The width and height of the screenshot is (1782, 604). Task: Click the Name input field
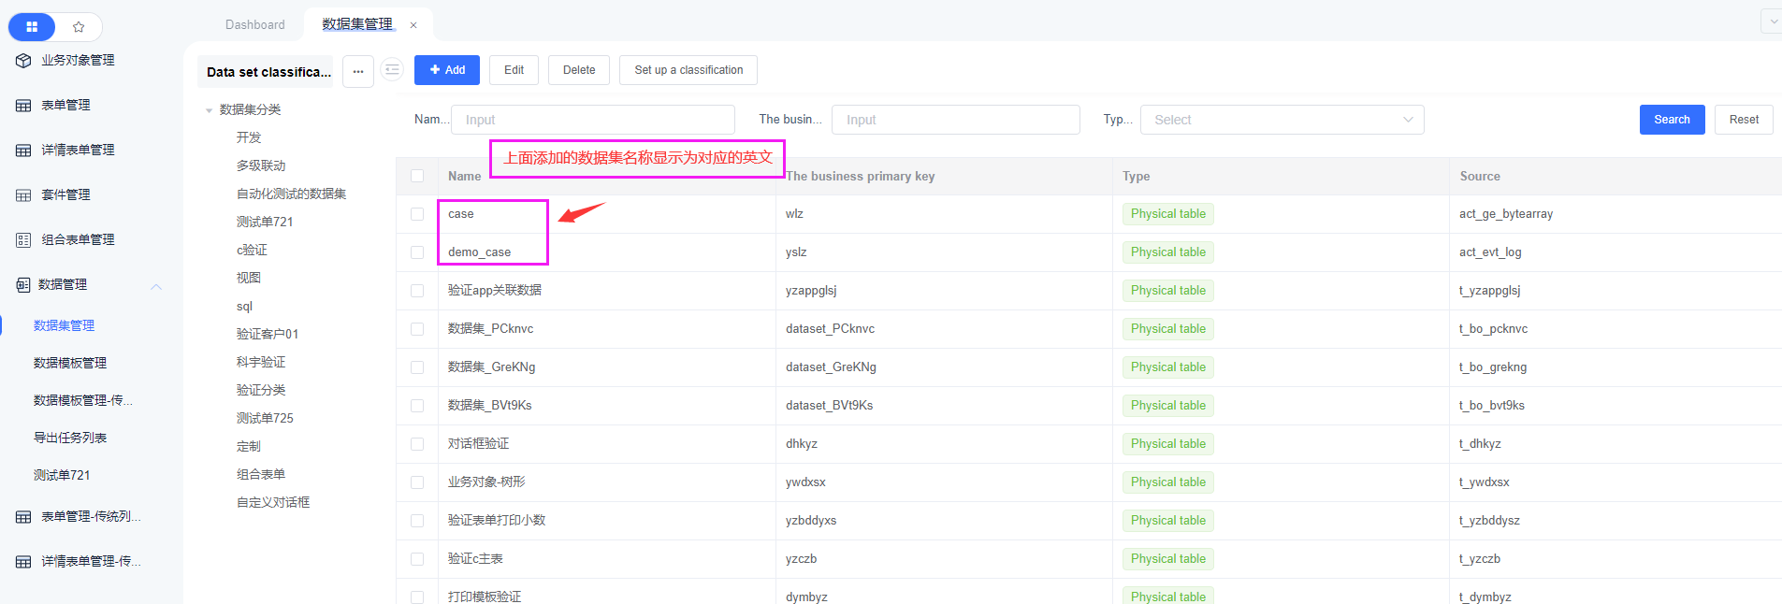(593, 120)
